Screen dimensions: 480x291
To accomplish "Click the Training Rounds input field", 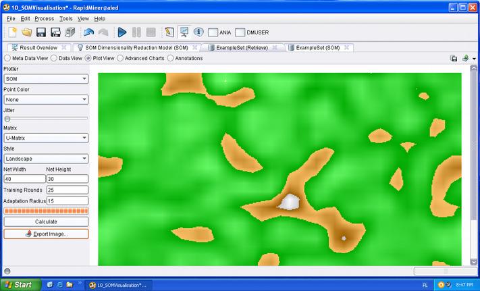I will tap(68, 190).
